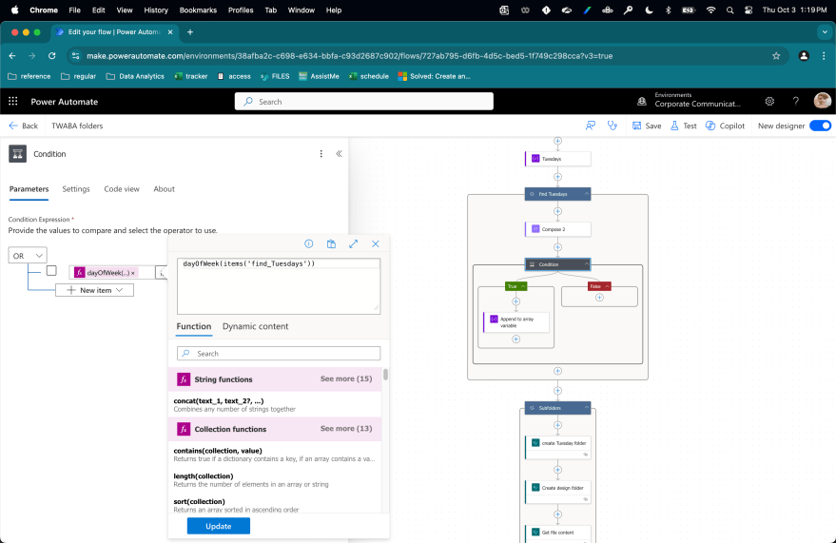Switch to the Settings tab
The image size is (836, 543).
pyautogui.click(x=76, y=189)
